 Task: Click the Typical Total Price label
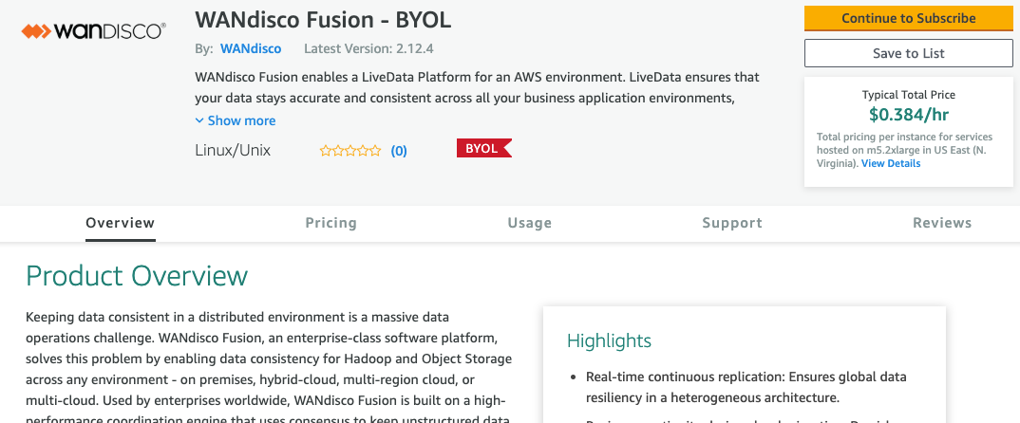coord(908,95)
